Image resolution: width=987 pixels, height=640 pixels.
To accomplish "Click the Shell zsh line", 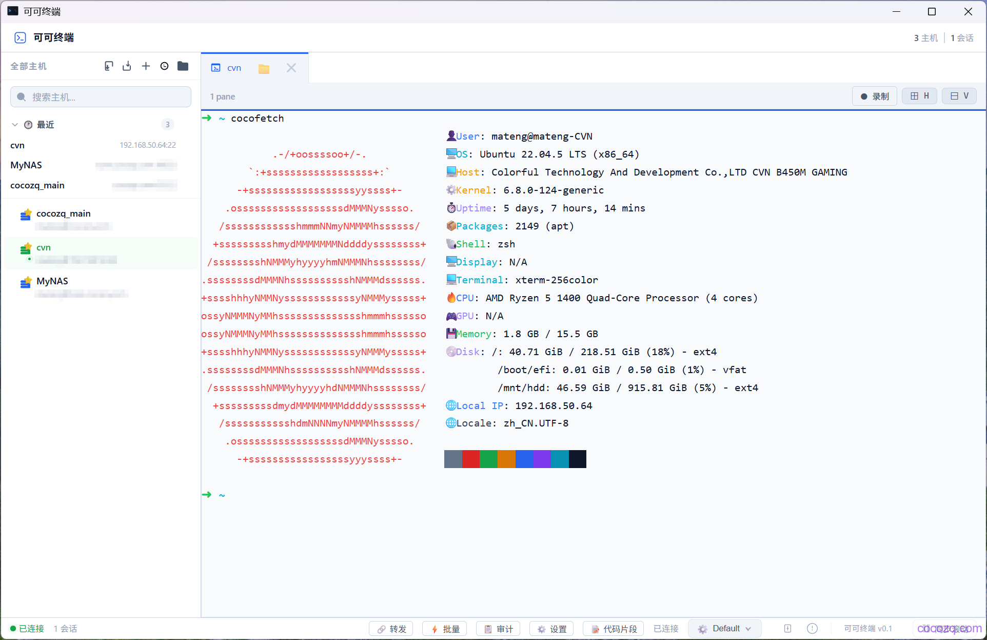I will click(480, 244).
